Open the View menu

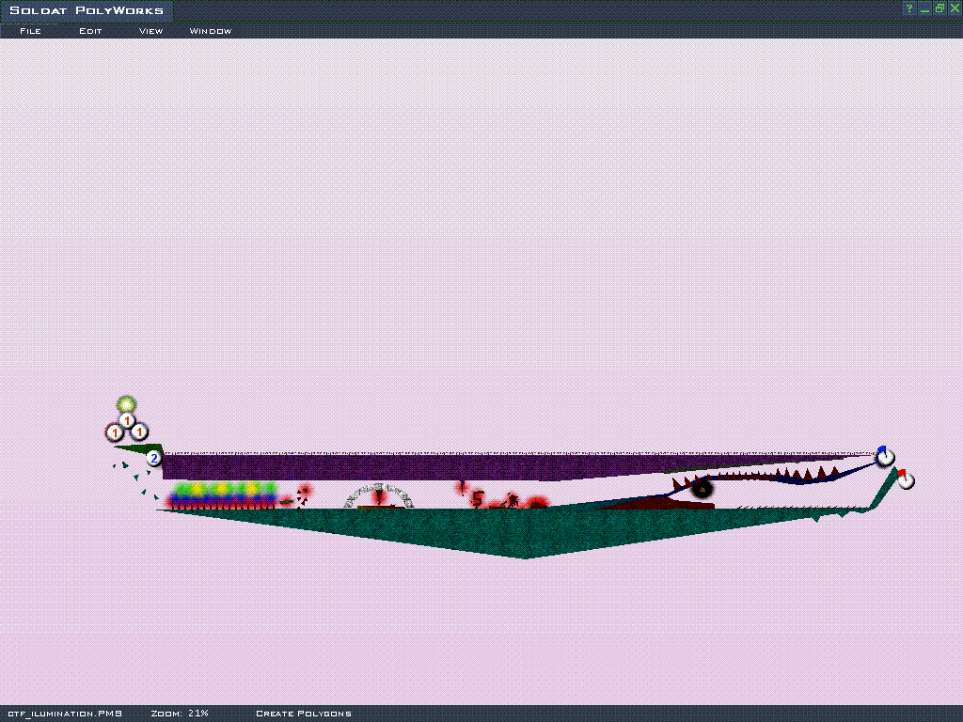(x=150, y=31)
